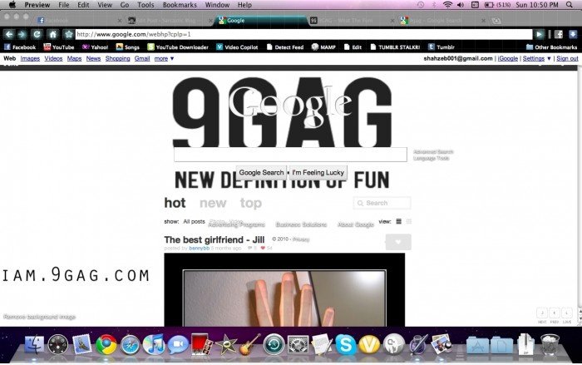The height and width of the screenshot is (365, 582).
Task: Open the yellow V app in the Dock
Action: pos(369,344)
